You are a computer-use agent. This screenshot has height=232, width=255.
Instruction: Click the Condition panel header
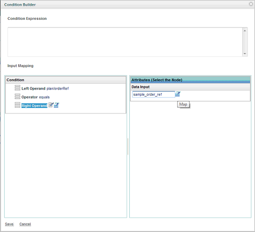[x=66, y=80]
